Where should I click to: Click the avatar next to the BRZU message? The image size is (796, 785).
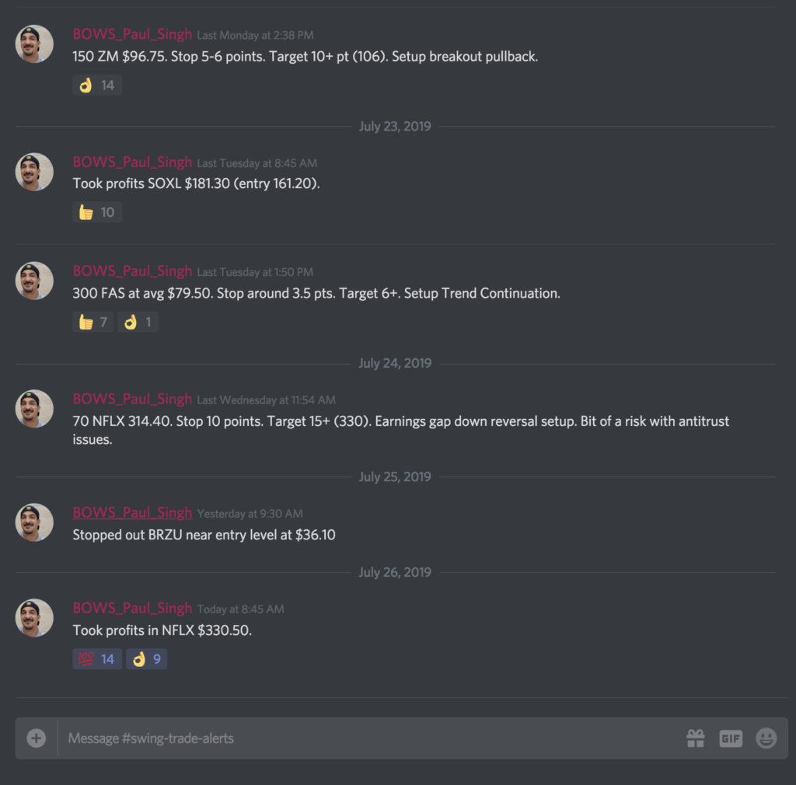point(34,522)
